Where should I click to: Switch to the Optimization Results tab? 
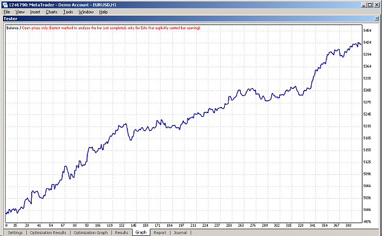[x=48, y=232]
